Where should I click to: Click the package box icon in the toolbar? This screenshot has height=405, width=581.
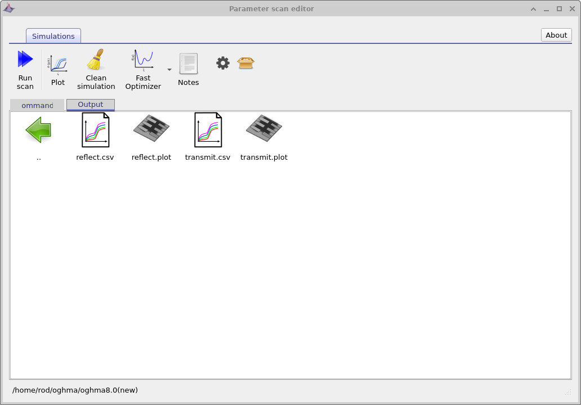point(246,63)
